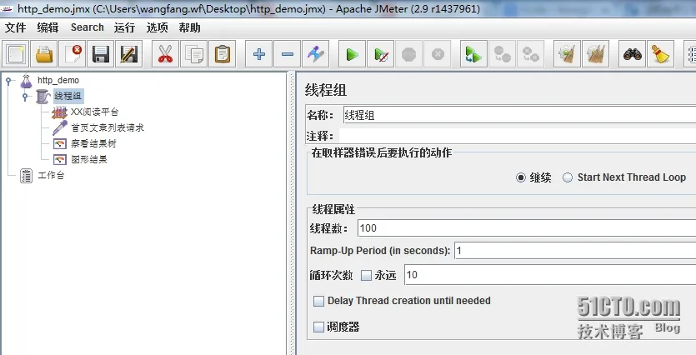Click the grey Shutdown threads icon
The image size is (696, 355).
438,54
